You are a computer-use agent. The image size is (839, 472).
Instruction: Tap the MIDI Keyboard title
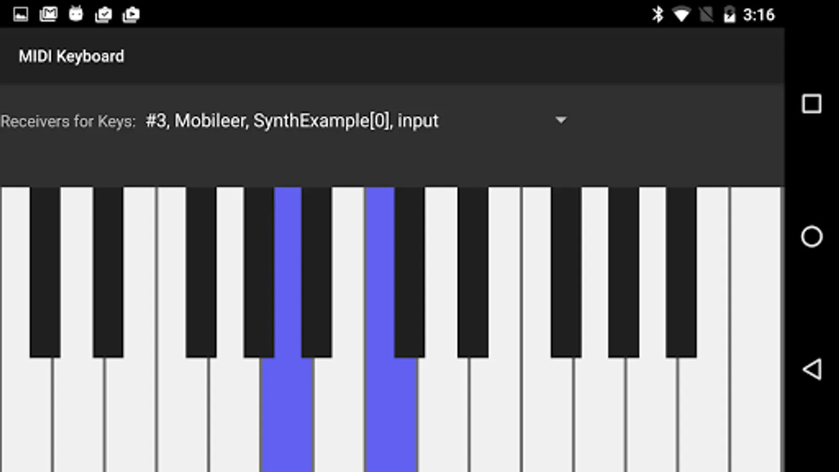(x=71, y=56)
